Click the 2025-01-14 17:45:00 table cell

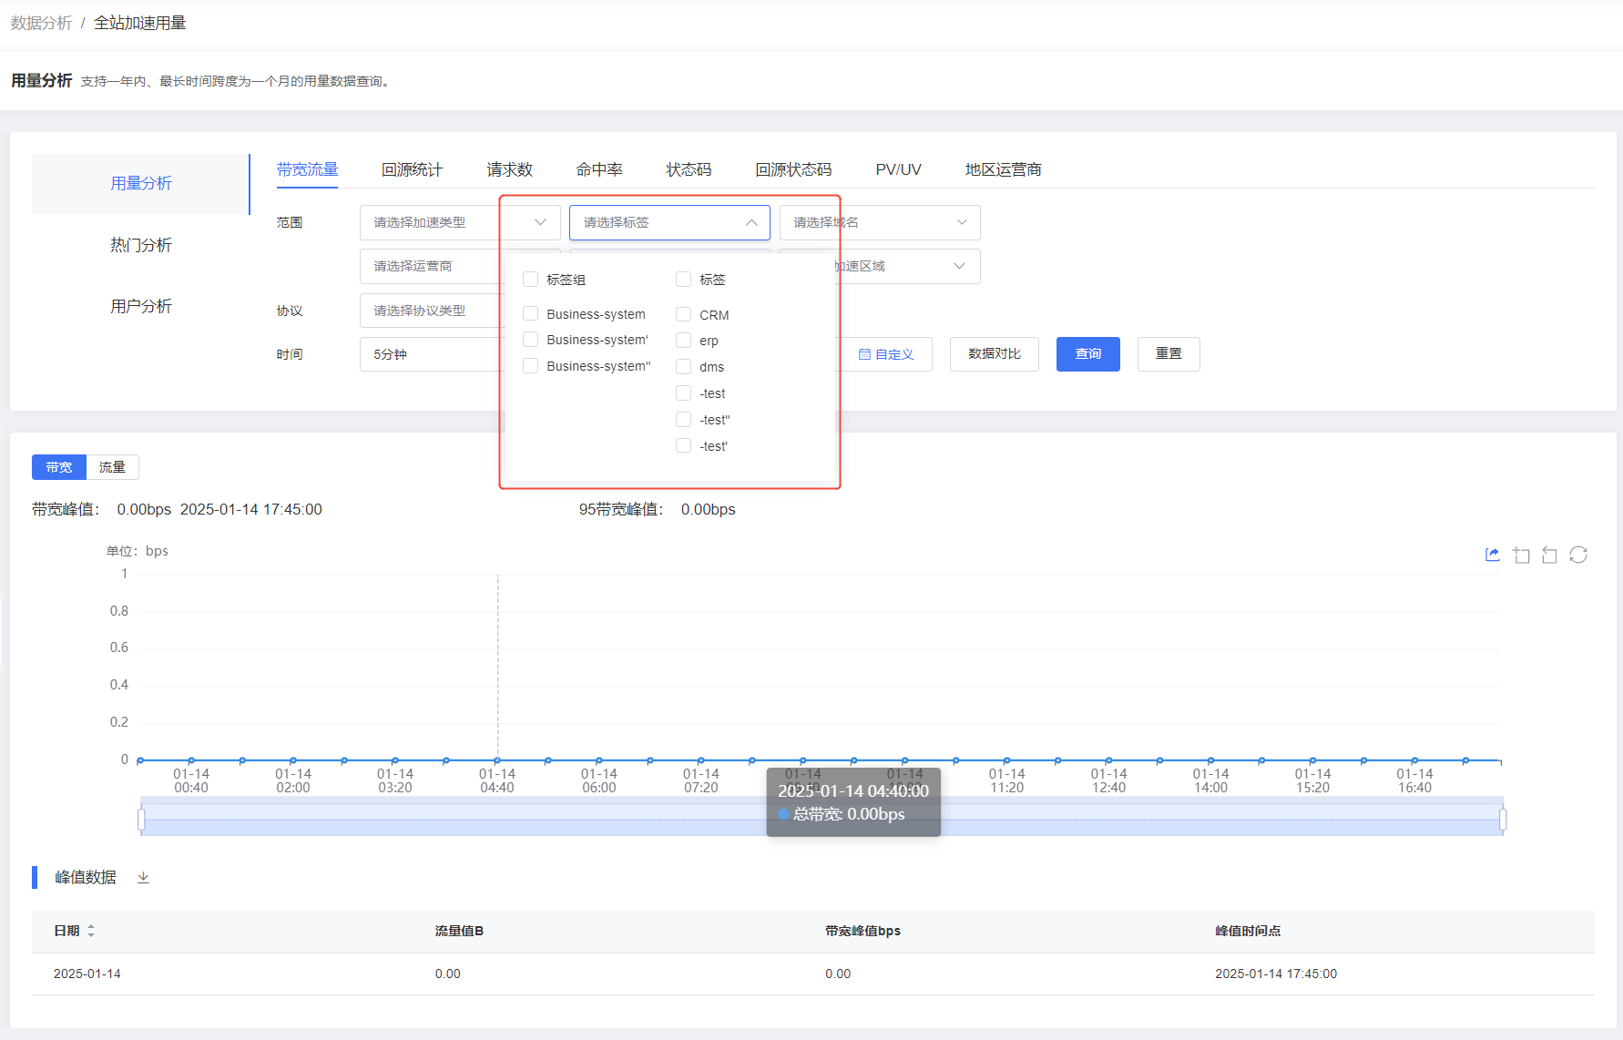[1276, 974]
